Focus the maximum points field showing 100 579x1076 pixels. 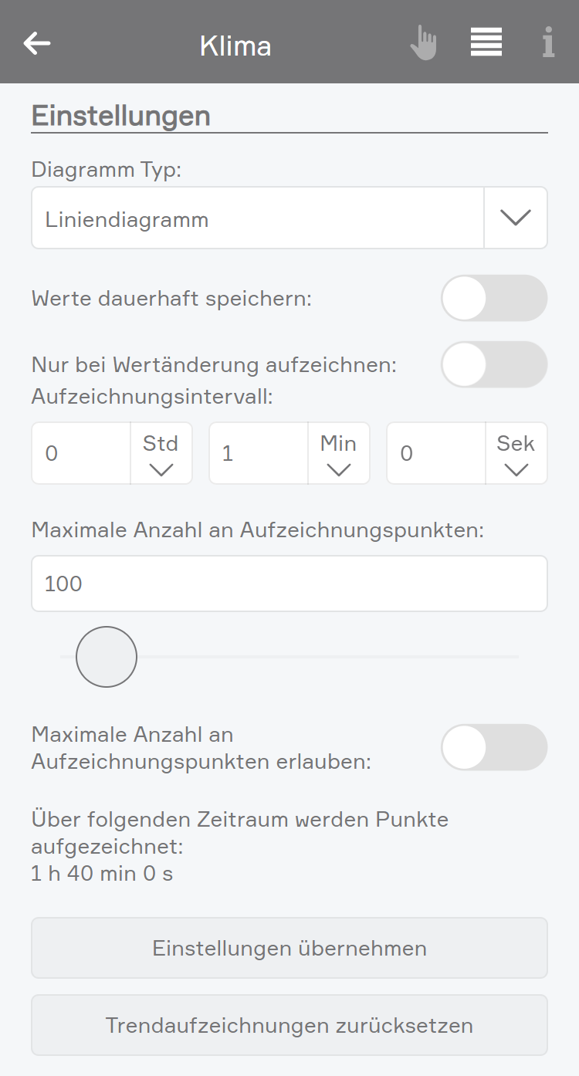coord(289,584)
